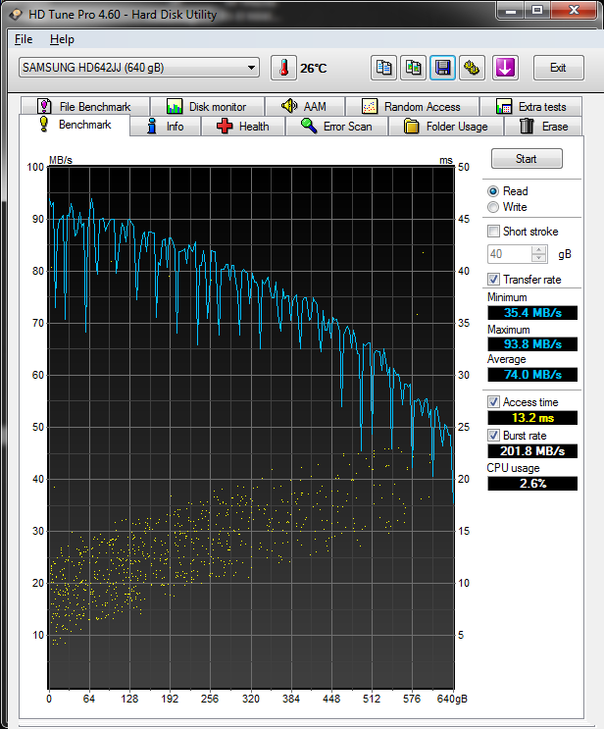Click the short stroke gB value field
The image size is (604, 729).
click(x=509, y=254)
